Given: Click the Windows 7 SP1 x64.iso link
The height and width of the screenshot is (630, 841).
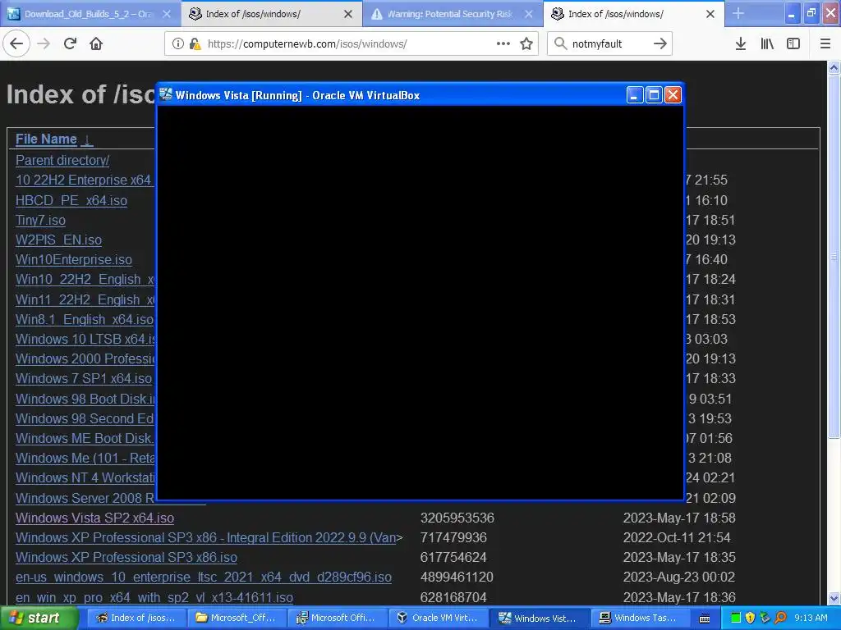Looking at the screenshot, I should 84,379.
